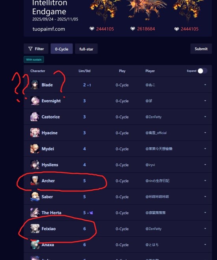This screenshot has height=260, width=217.
Task: Remove the With sustain tag
Action: [34, 60]
